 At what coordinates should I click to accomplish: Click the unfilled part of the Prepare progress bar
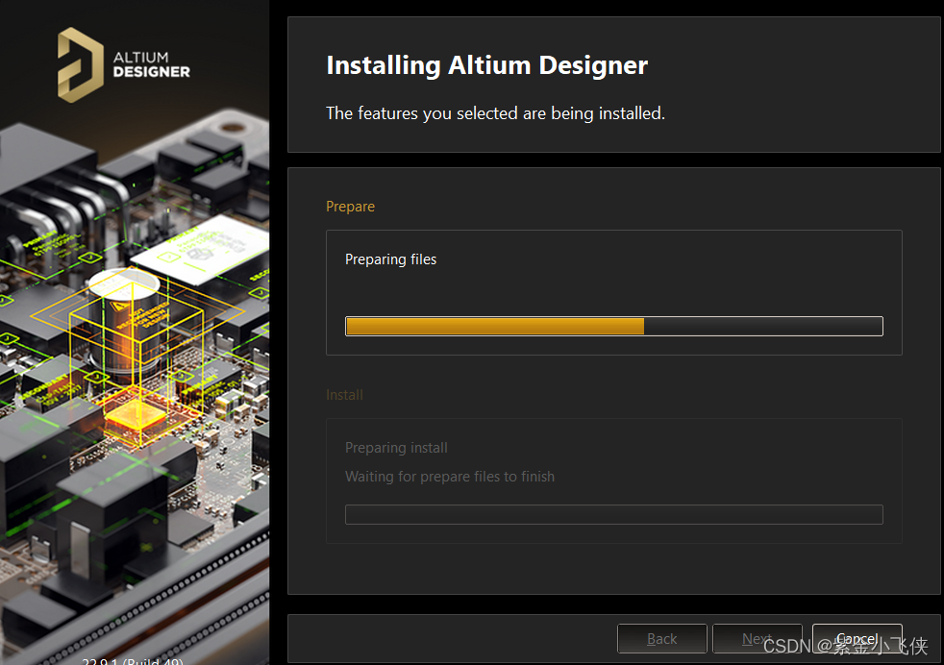point(762,327)
